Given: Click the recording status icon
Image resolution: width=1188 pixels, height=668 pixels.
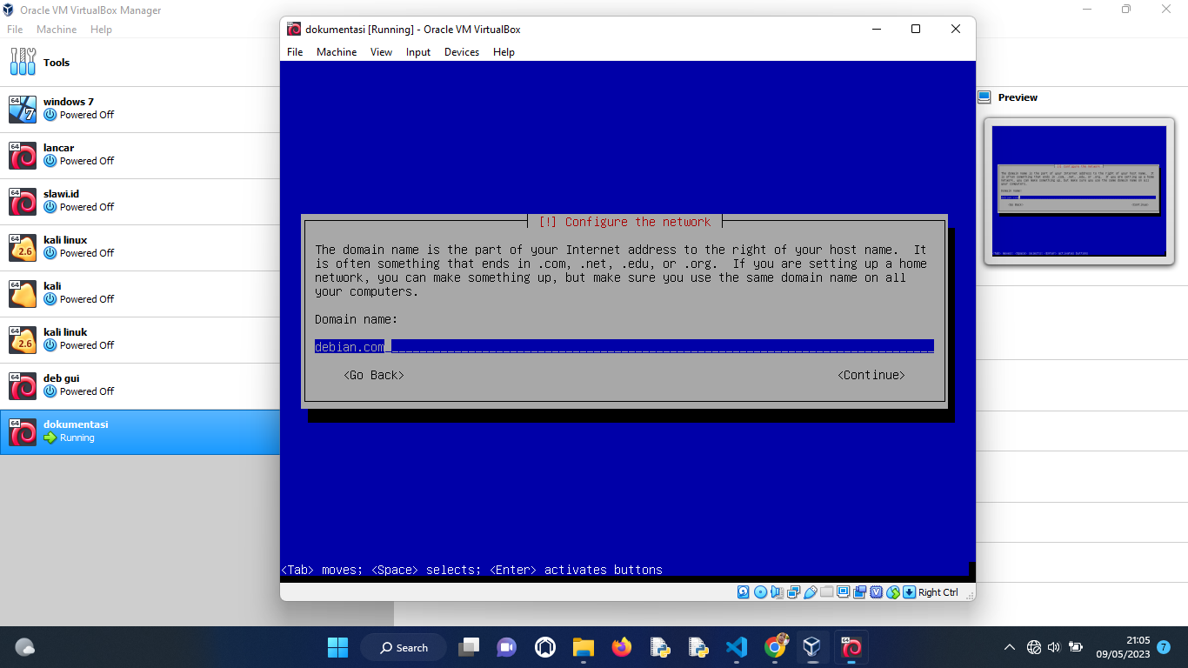Looking at the screenshot, I should click(859, 592).
